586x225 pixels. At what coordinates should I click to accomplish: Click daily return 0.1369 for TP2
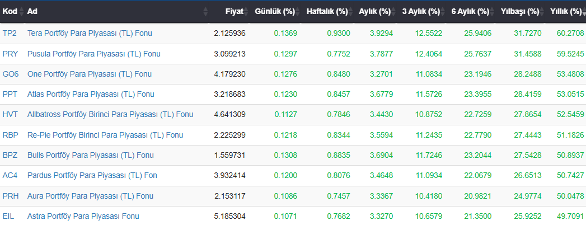285,33
